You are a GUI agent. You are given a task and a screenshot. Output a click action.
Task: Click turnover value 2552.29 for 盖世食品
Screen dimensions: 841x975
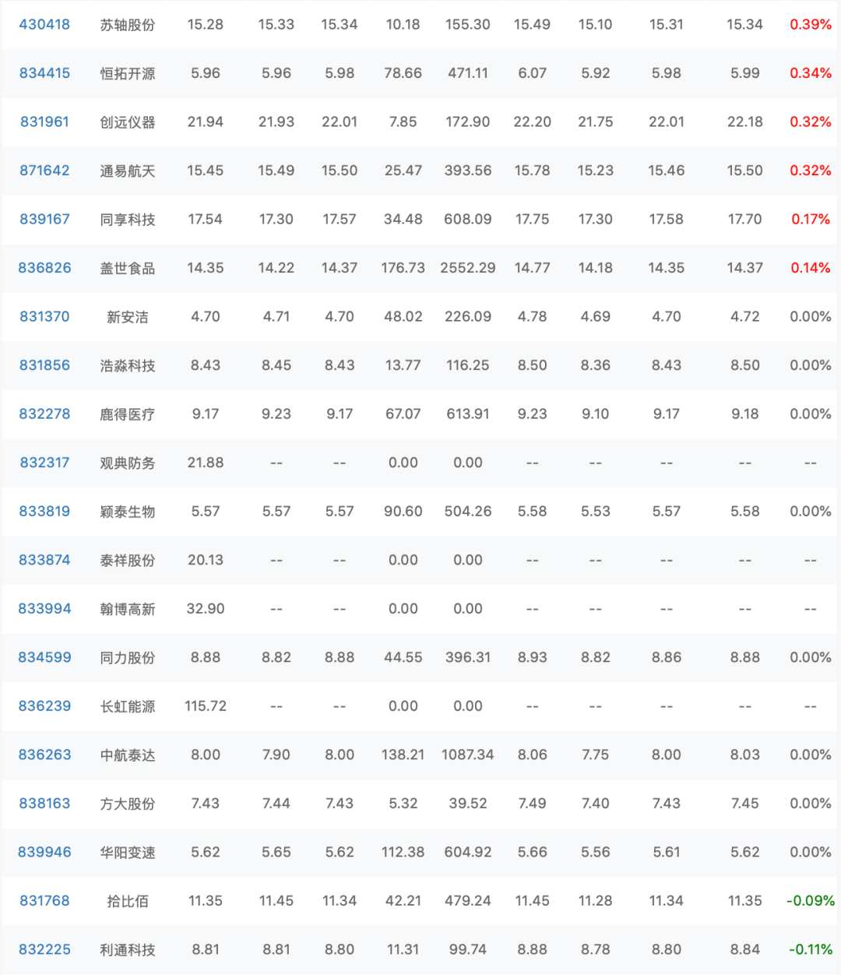(x=468, y=268)
